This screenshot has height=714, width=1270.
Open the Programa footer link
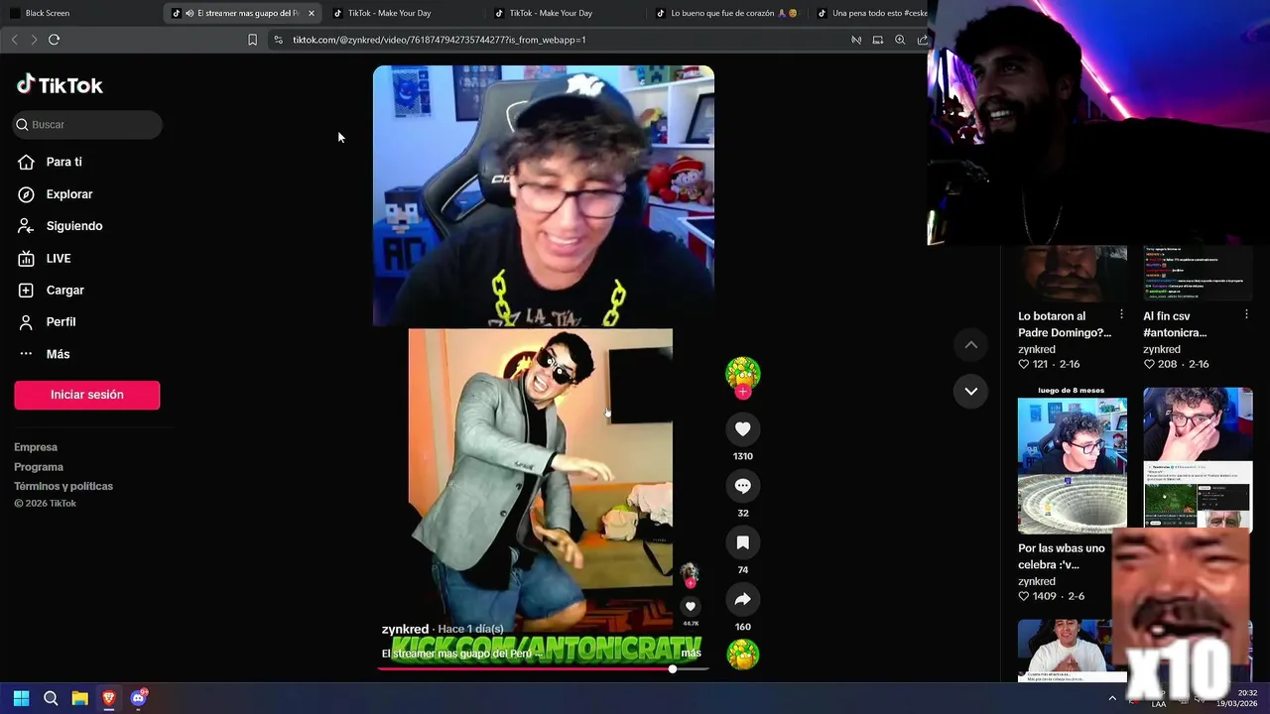[39, 467]
